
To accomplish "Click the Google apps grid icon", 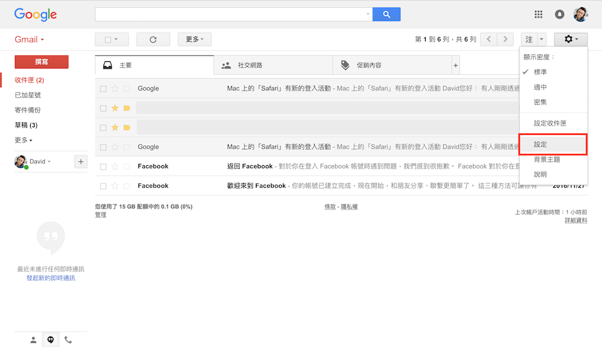I will click(x=538, y=14).
